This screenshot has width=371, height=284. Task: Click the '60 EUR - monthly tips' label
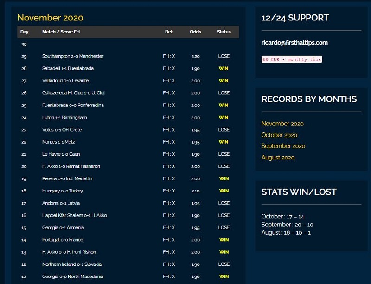[292, 59]
